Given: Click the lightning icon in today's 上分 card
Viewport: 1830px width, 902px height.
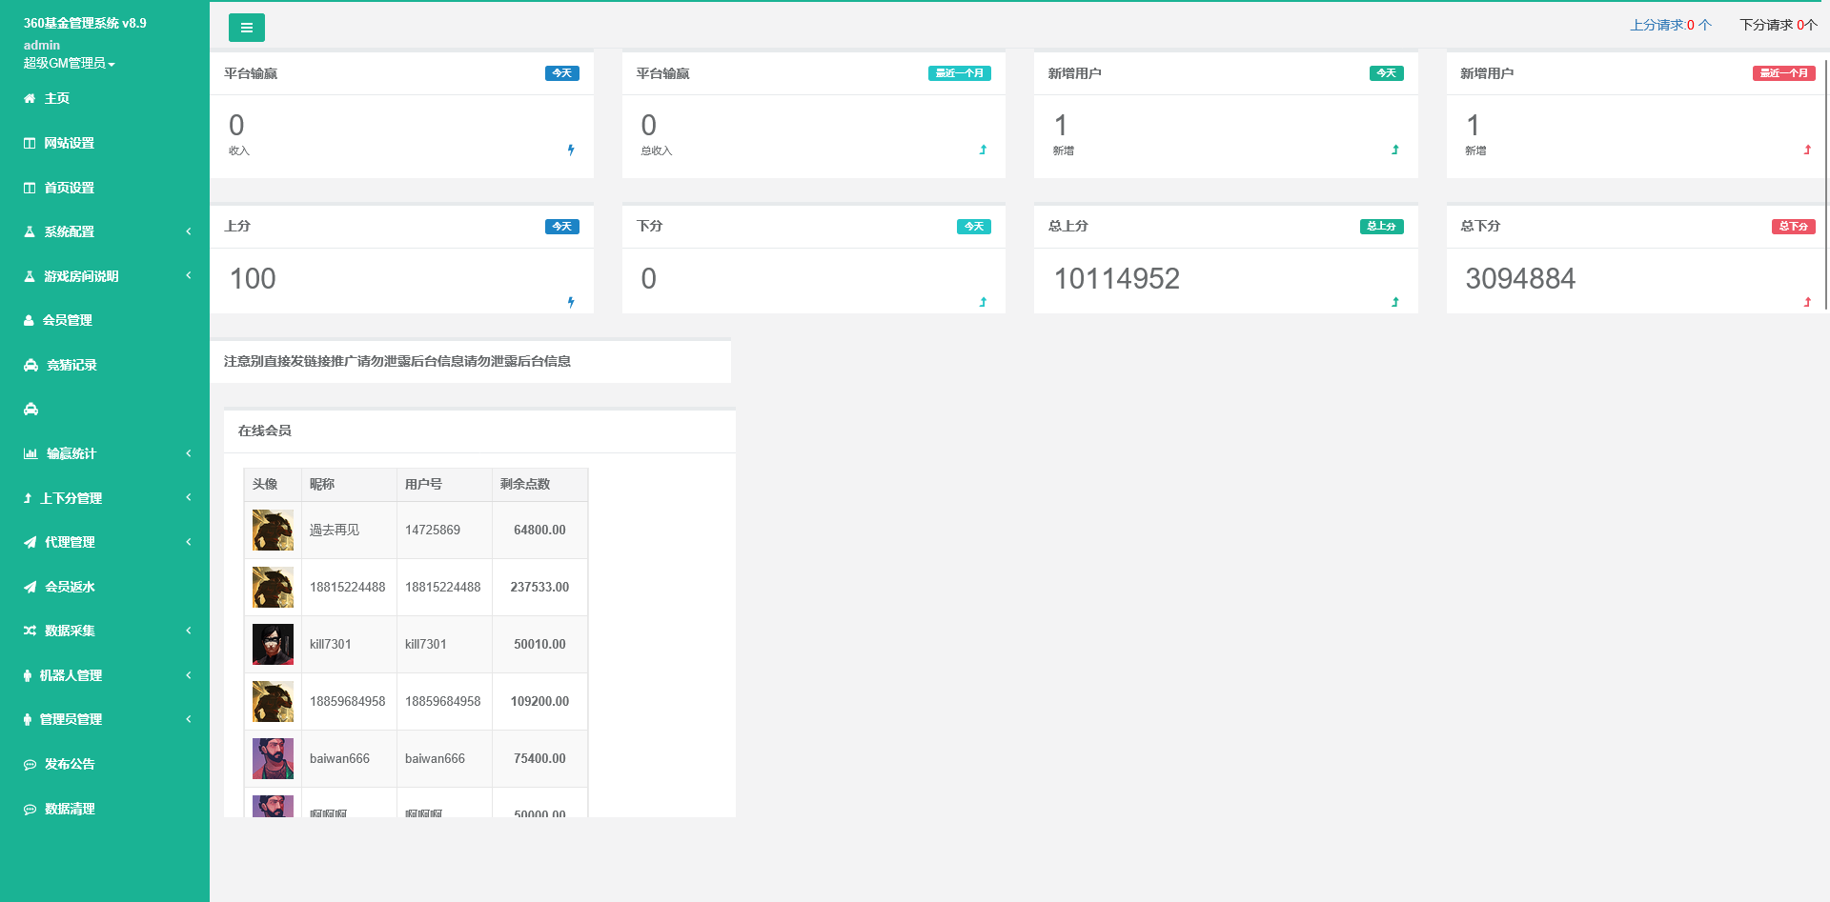Looking at the screenshot, I should point(571,302).
